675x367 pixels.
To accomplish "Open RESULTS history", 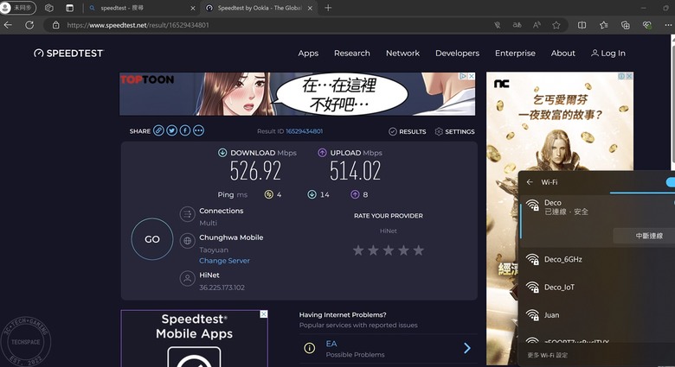I will pyautogui.click(x=408, y=131).
